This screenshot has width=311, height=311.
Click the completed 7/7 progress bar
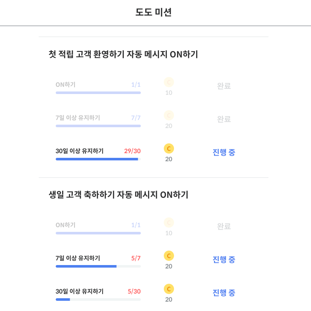click(98, 126)
